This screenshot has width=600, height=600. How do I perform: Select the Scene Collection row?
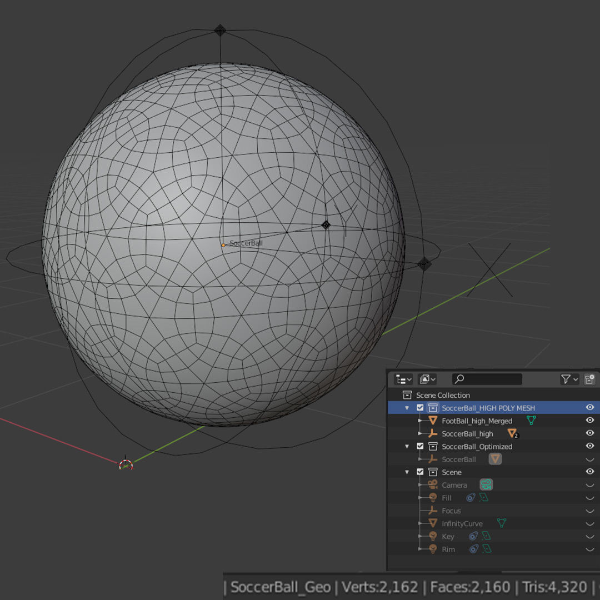tap(443, 395)
